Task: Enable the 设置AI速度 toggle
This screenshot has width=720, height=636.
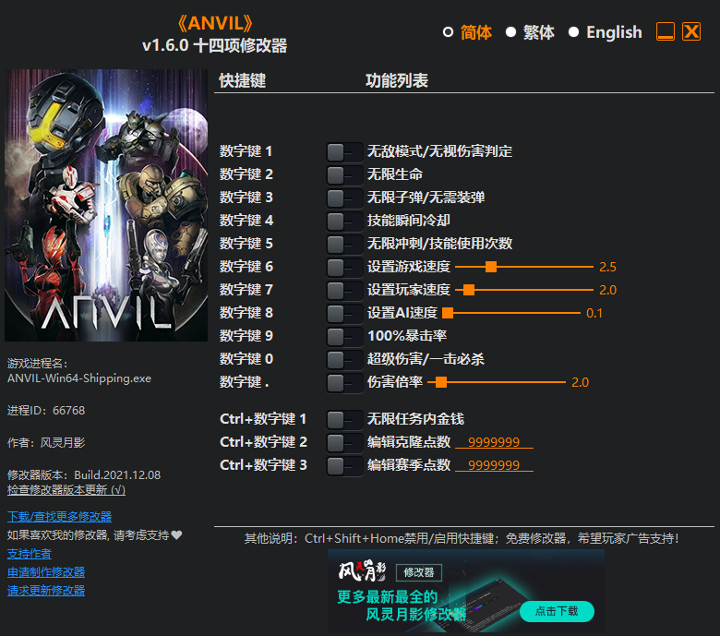Action: [x=344, y=314]
